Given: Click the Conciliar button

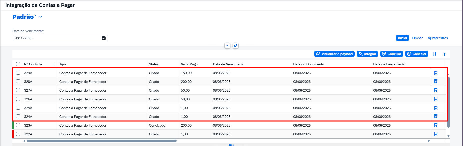Looking at the screenshot, I should click(x=392, y=54).
